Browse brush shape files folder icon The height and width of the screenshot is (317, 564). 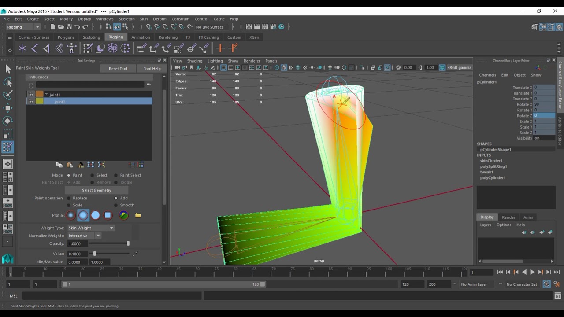tap(138, 215)
